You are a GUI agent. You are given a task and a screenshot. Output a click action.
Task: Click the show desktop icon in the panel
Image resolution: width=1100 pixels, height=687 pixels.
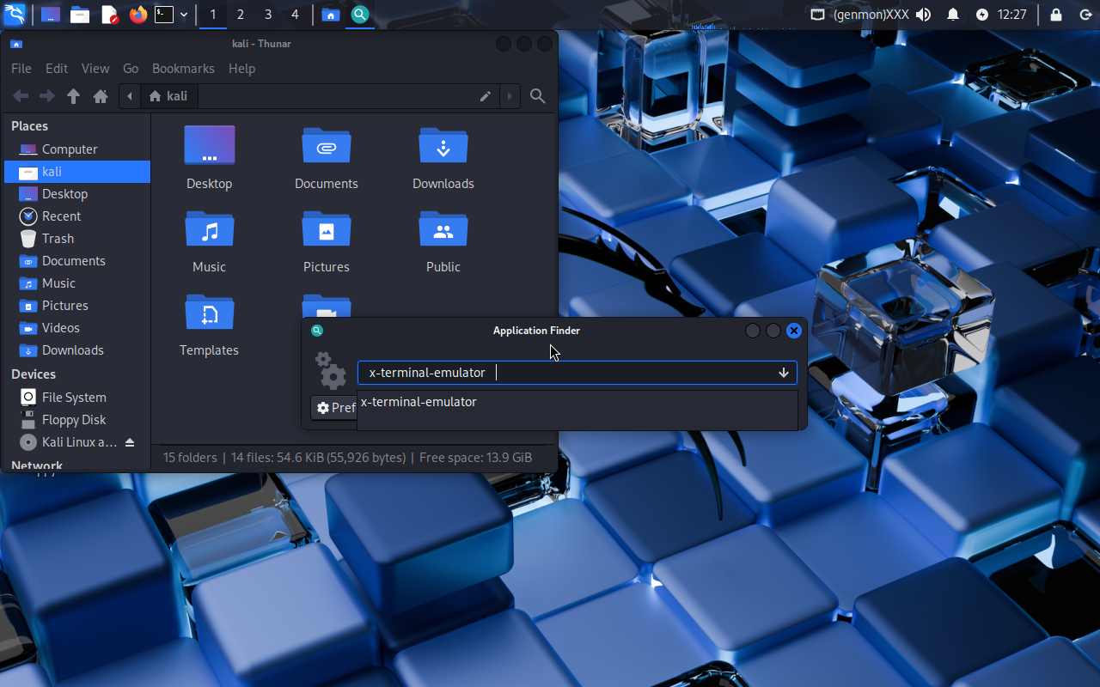pos(51,15)
